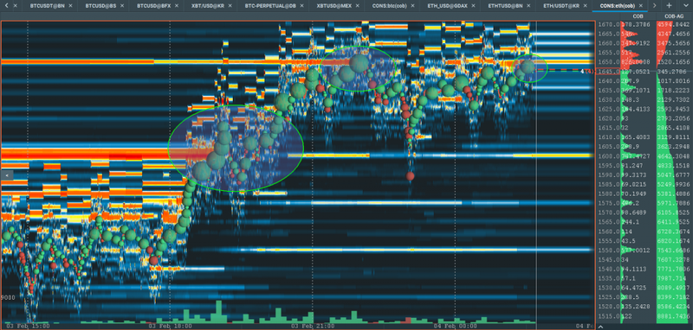The height and width of the screenshot is (330, 693).
Task: Switch to the BTCUSDT@BN tab
Action: (48, 6)
